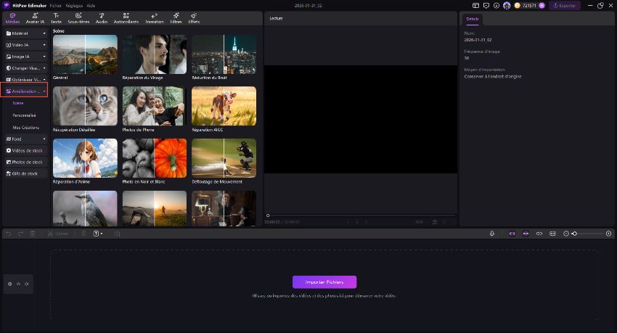The image size is (617, 333).
Task: Select the Personnalisé sub-item
Action: [x=24, y=115]
